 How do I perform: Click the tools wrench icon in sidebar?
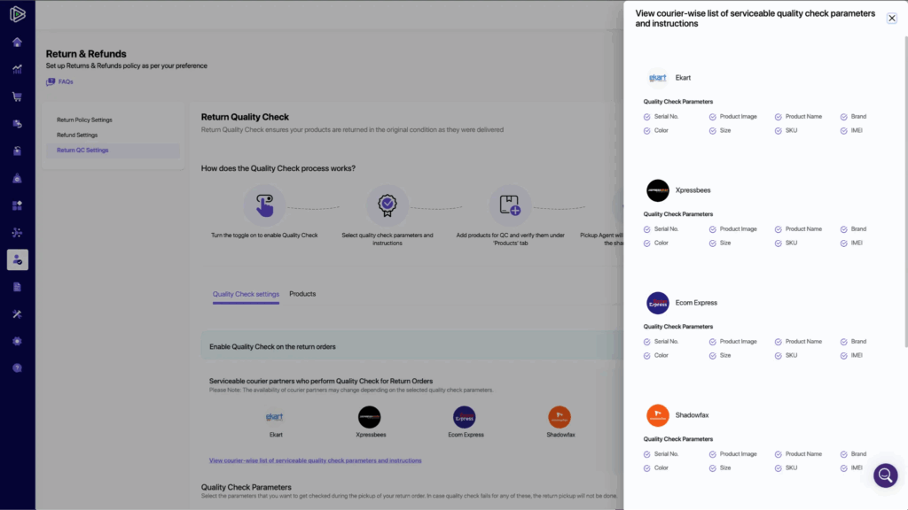click(17, 313)
